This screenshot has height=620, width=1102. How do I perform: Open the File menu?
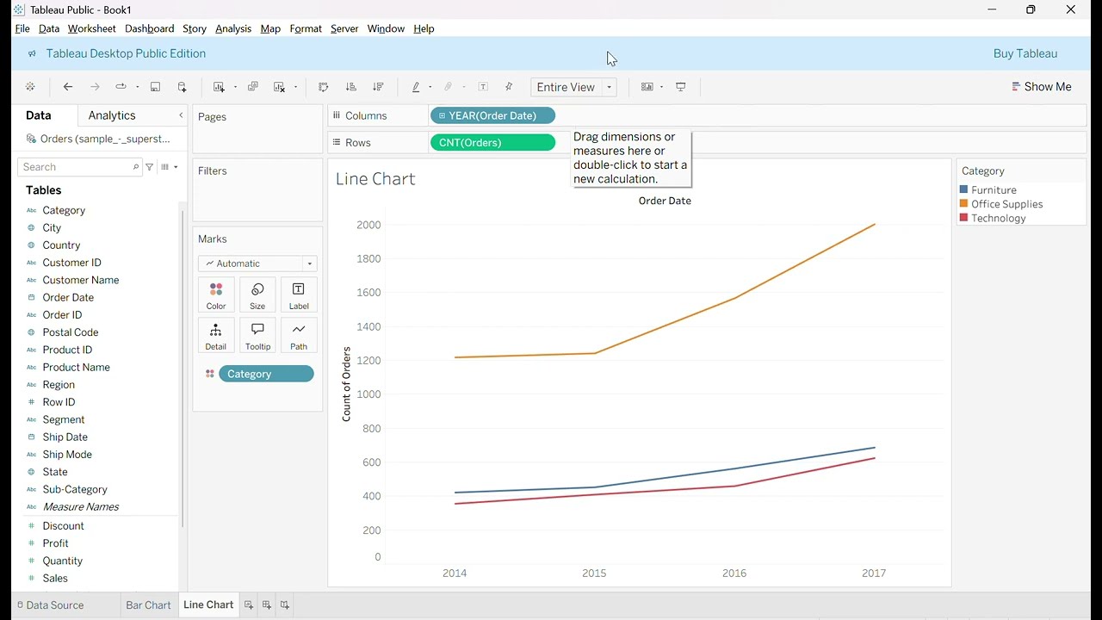tap(22, 28)
